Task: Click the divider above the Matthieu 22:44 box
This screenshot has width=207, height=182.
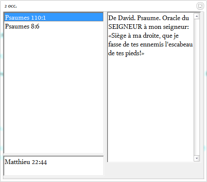Action: coord(54,154)
